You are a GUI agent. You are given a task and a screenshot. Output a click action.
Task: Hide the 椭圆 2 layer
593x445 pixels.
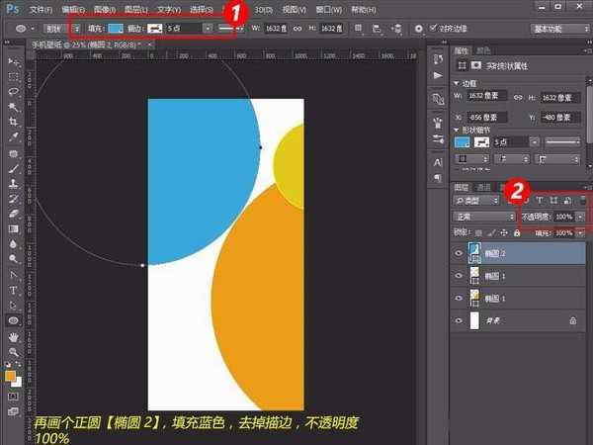[459, 253]
